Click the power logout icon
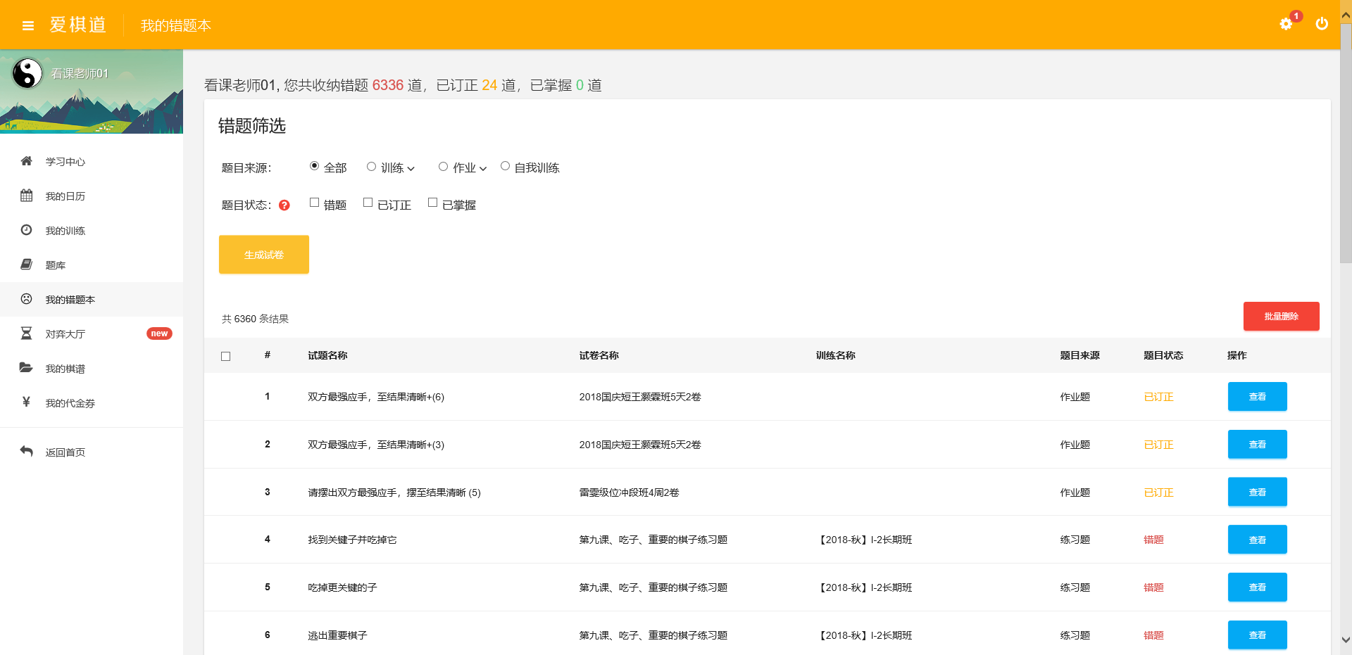Screen dimensions: 1352x655 click(x=1322, y=24)
